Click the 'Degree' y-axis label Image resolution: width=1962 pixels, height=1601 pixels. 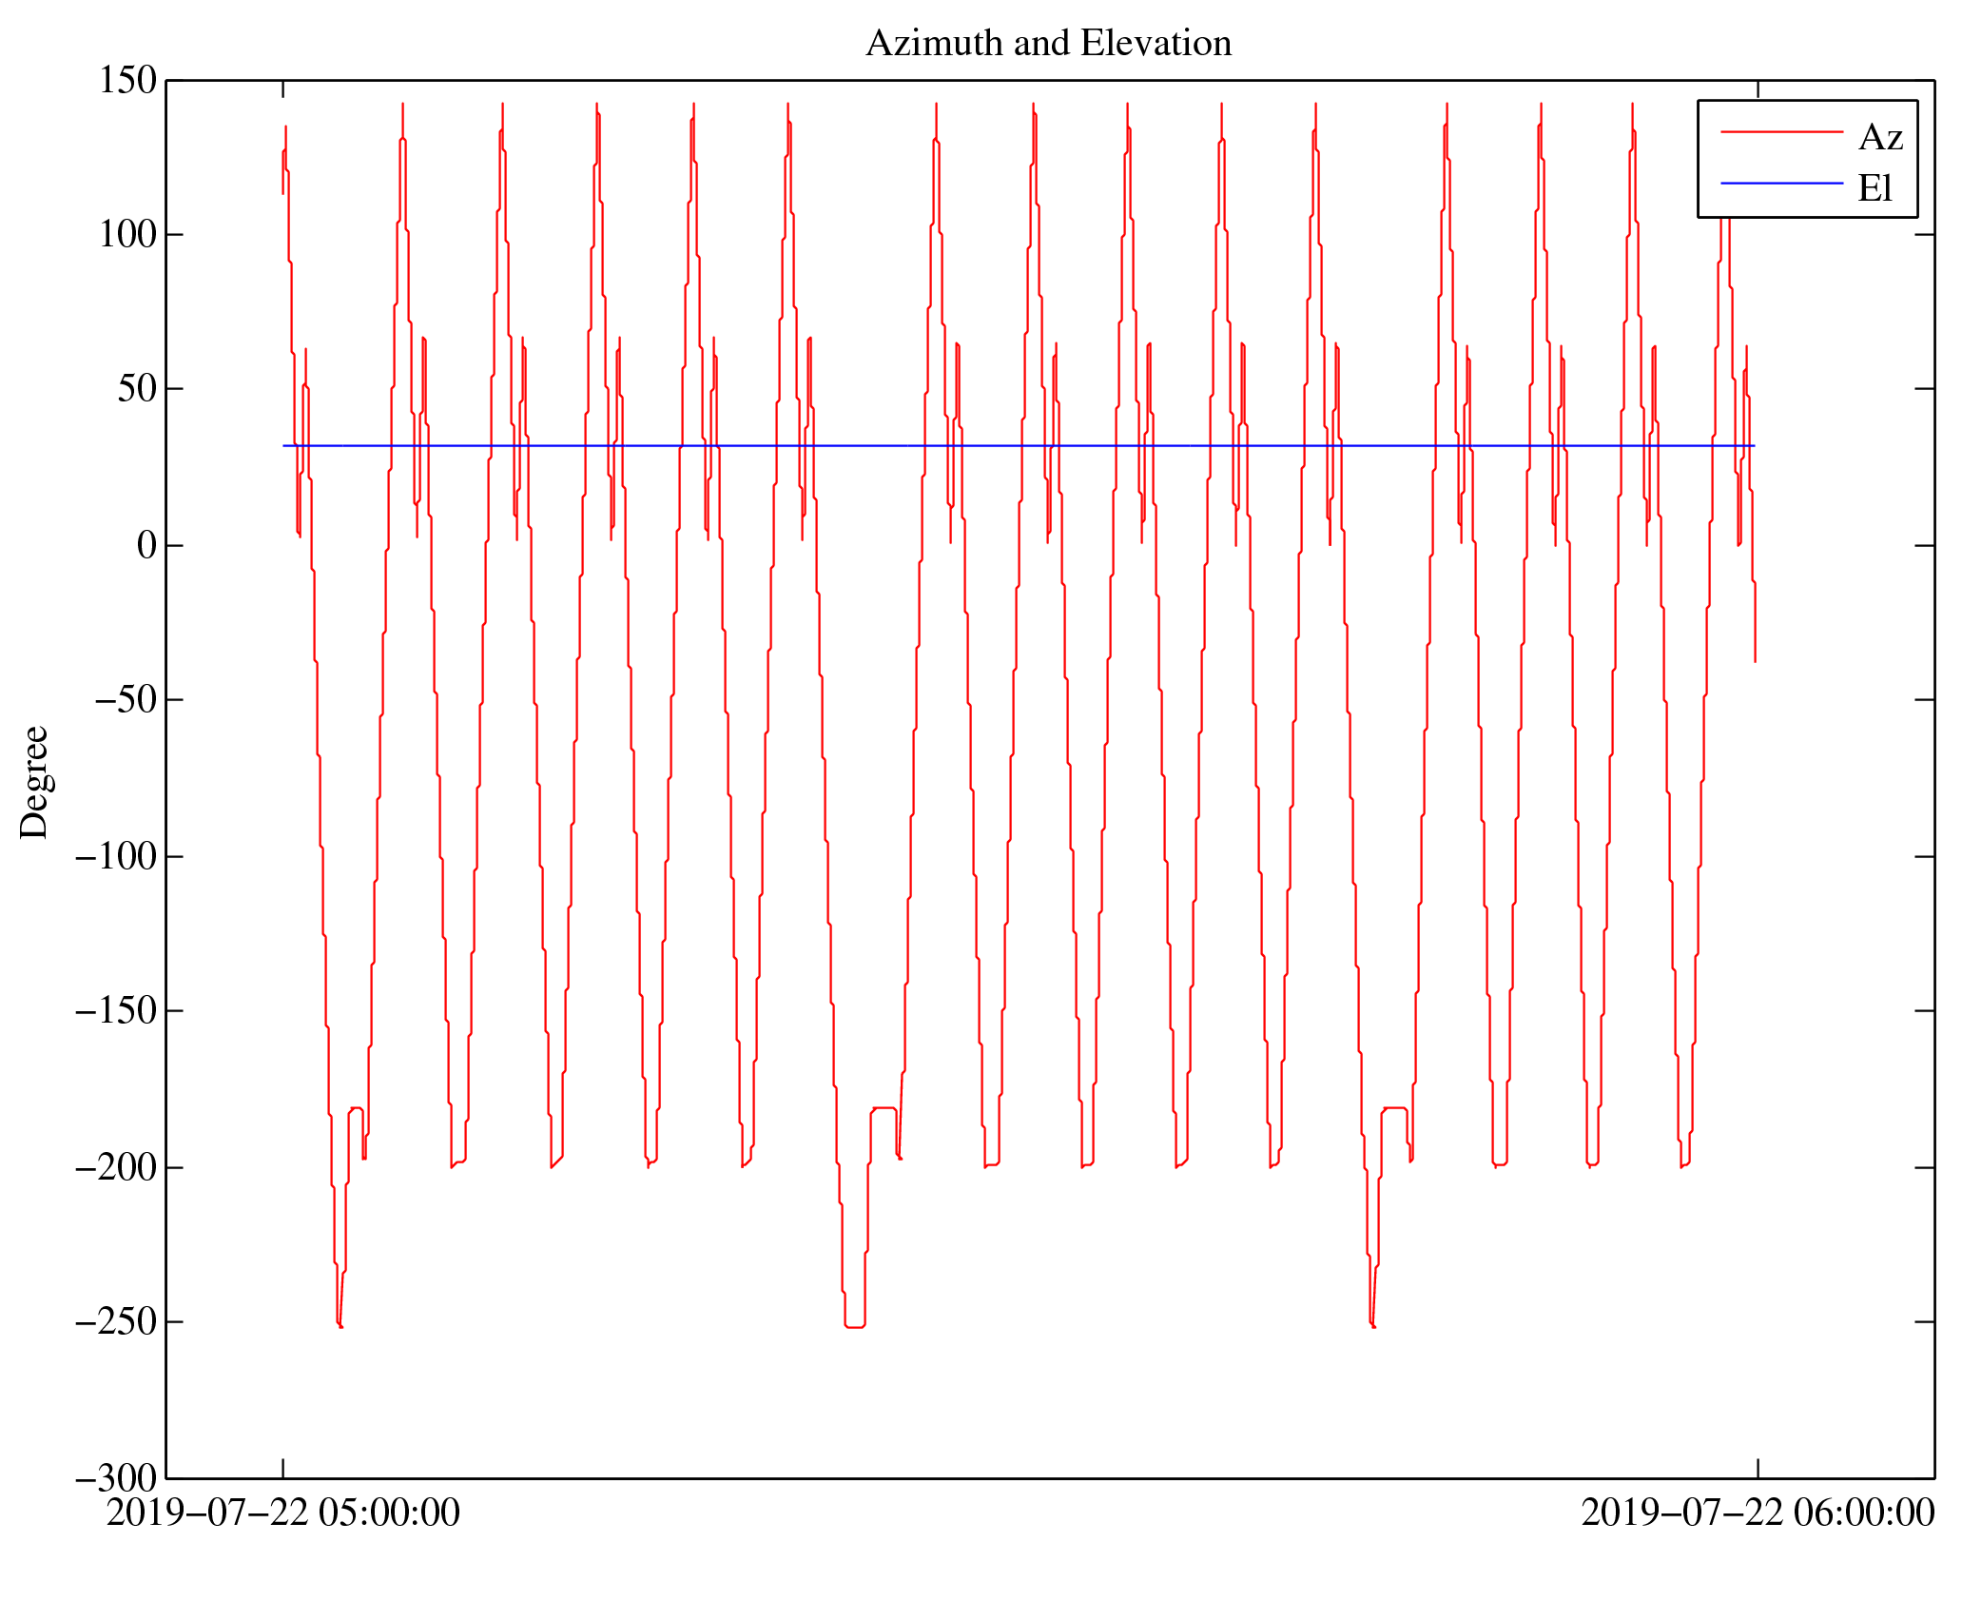(34, 782)
